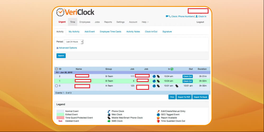The height and width of the screenshot is (132, 264).
Task: Click the GEO globe icon in row ID 2
Action: click(154, 76)
